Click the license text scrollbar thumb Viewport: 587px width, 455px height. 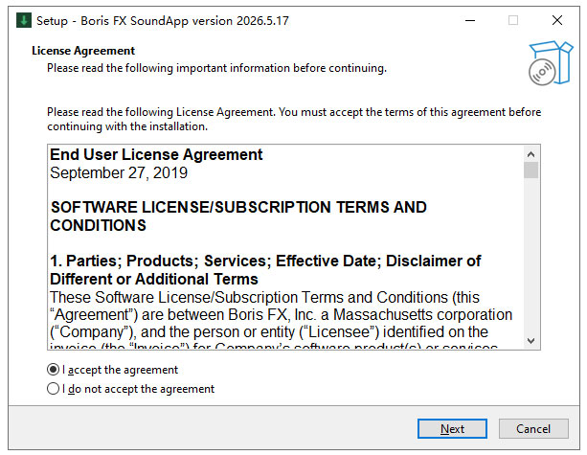click(x=531, y=171)
